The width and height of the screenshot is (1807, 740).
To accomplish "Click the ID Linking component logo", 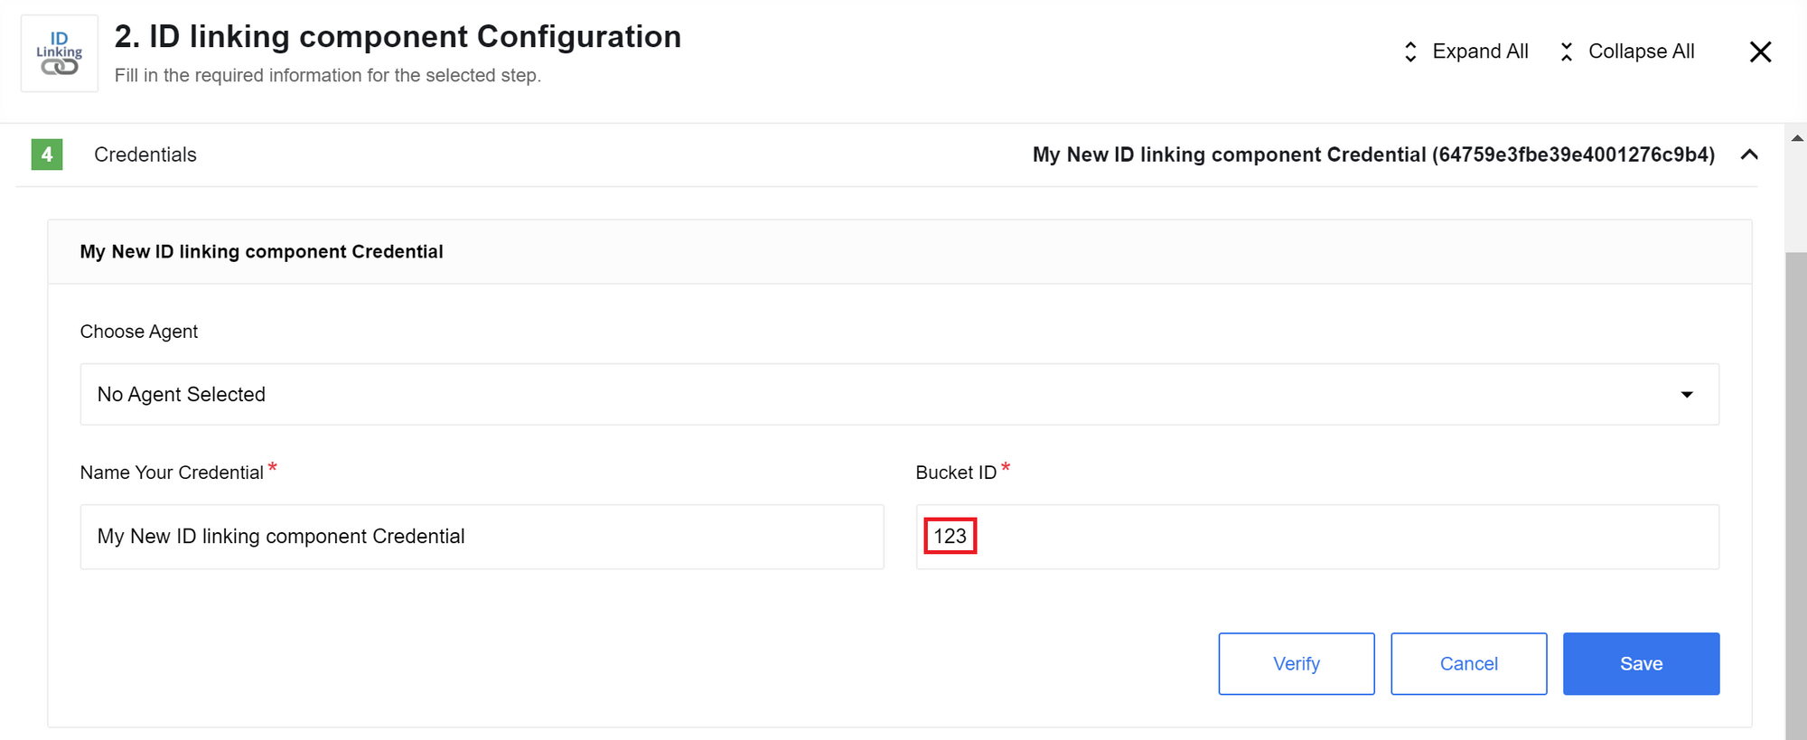I will coord(60,53).
